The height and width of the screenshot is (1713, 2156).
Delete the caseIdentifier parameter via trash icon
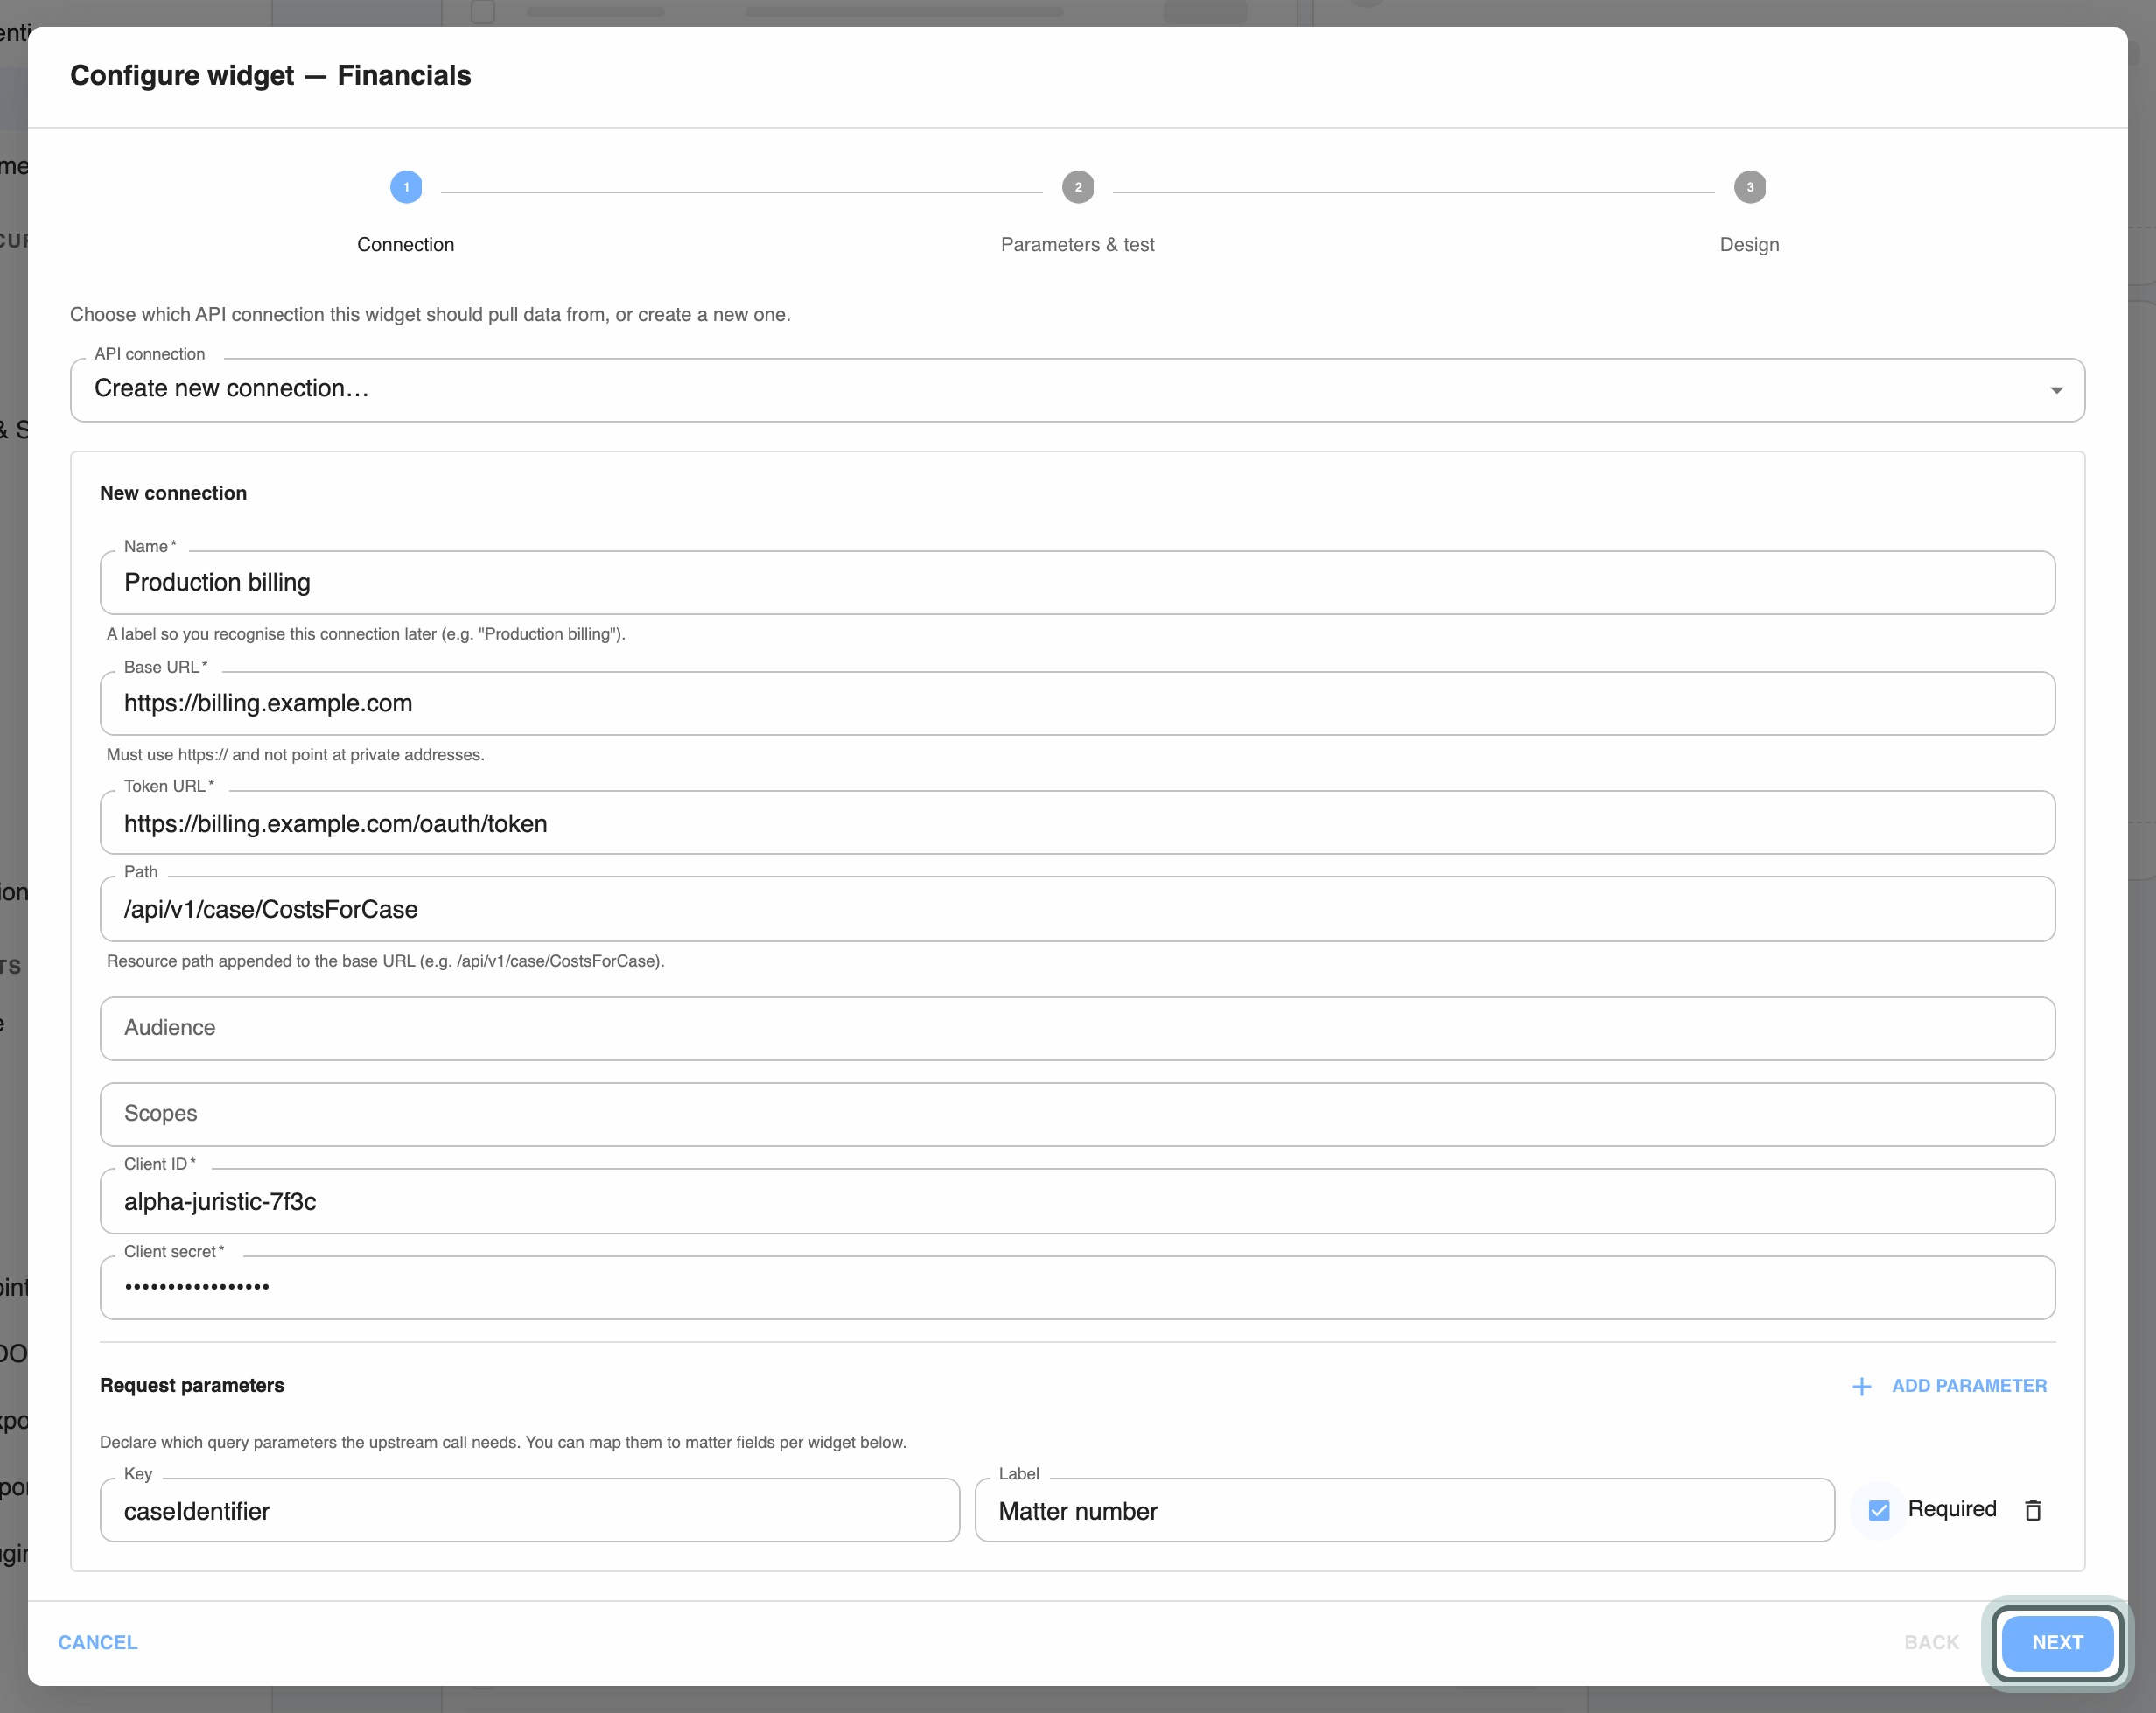2032,1510
